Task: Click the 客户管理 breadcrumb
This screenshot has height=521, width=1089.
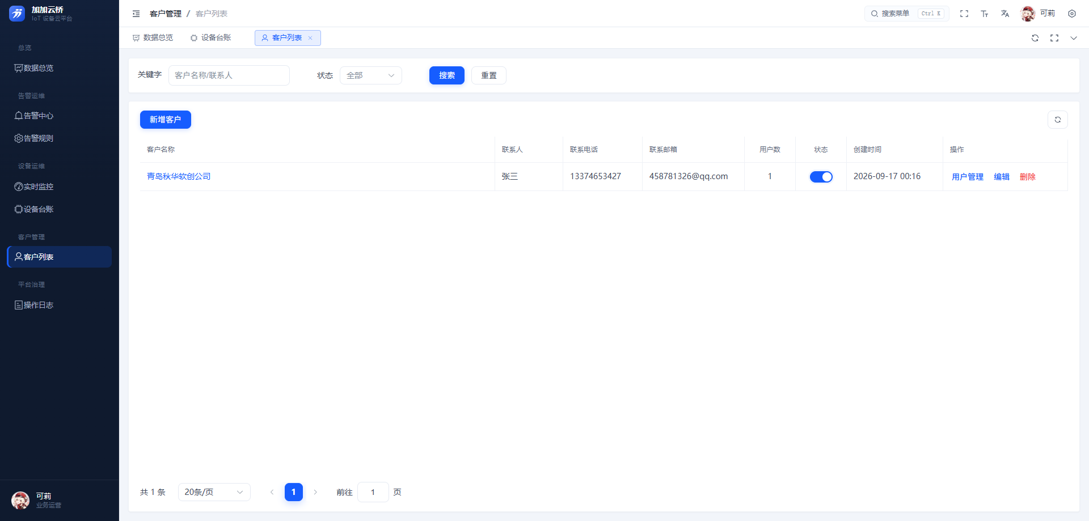Action: pyautogui.click(x=166, y=14)
